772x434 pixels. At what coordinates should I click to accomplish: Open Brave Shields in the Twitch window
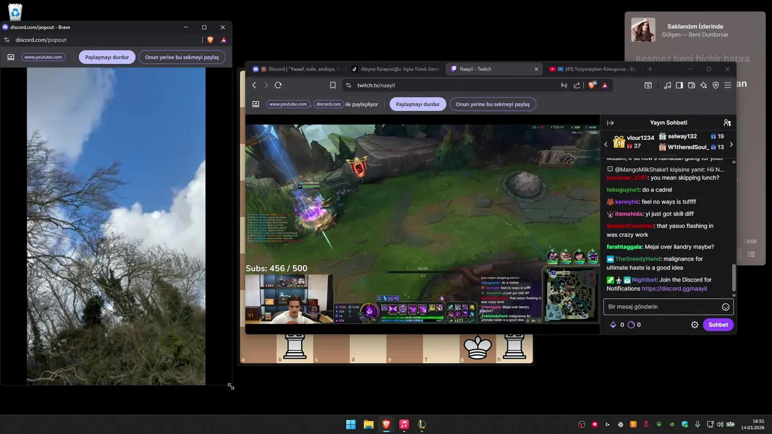(592, 85)
